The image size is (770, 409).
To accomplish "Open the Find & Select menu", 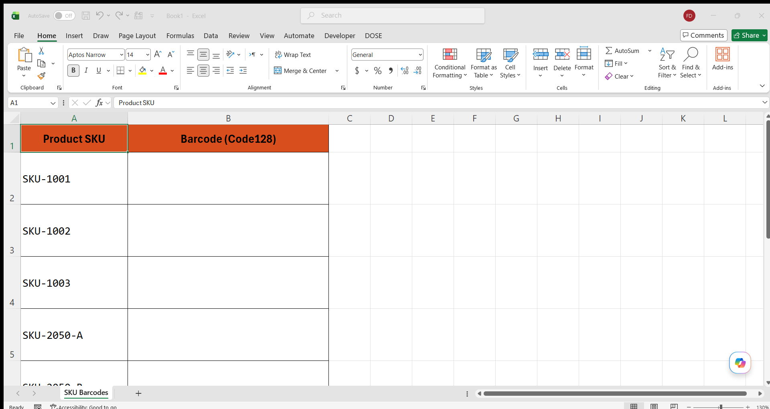I will (x=691, y=63).
